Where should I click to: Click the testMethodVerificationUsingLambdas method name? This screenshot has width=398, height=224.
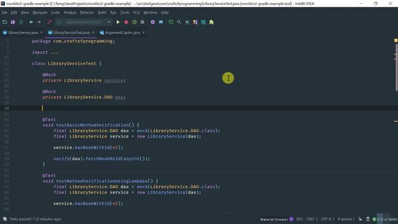tap(101, 181)
